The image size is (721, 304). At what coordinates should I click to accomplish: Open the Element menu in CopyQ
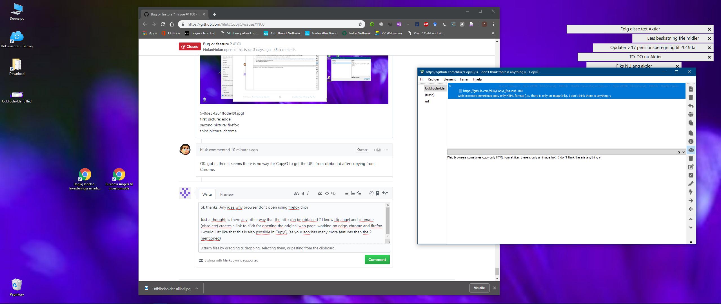tap(449, 79)
